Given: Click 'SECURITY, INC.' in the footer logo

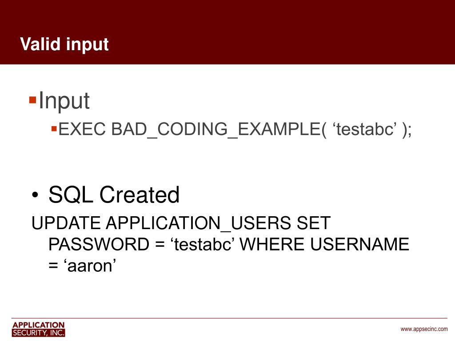Looking at the screenshot, I should click(x=38, y=333).
